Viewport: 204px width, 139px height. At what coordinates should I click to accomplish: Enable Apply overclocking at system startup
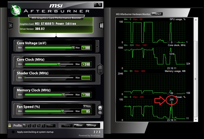click(x=13, y=132)
